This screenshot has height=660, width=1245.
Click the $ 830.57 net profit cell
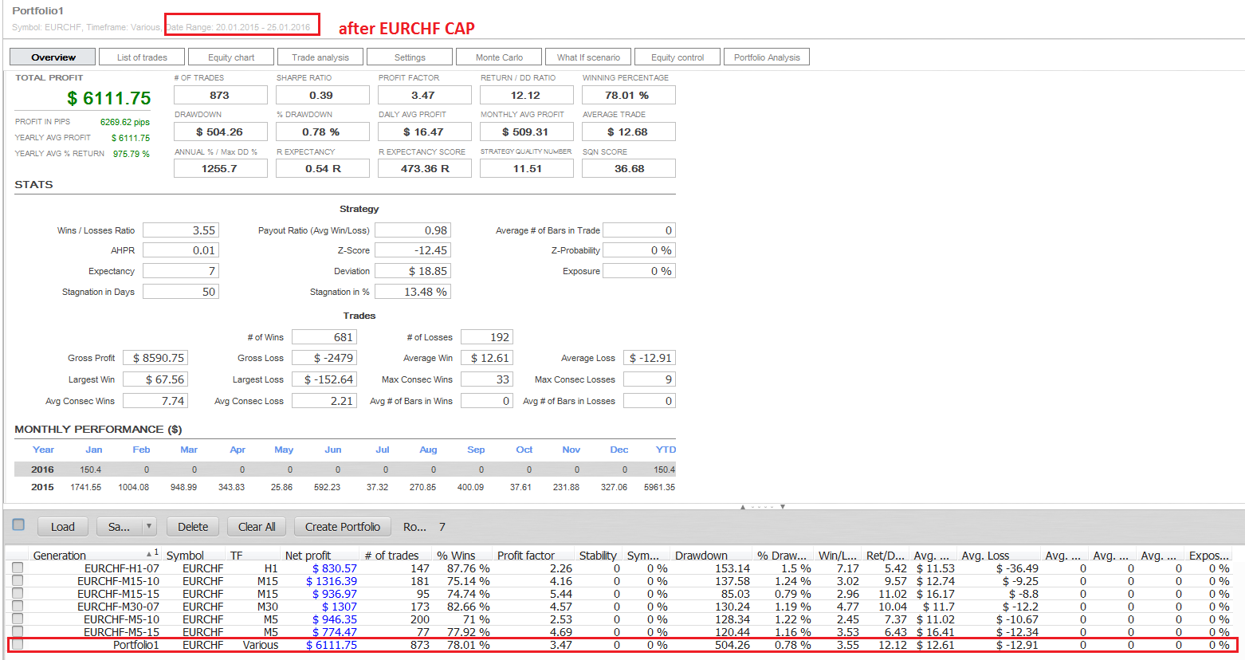[x=335, y=568]
